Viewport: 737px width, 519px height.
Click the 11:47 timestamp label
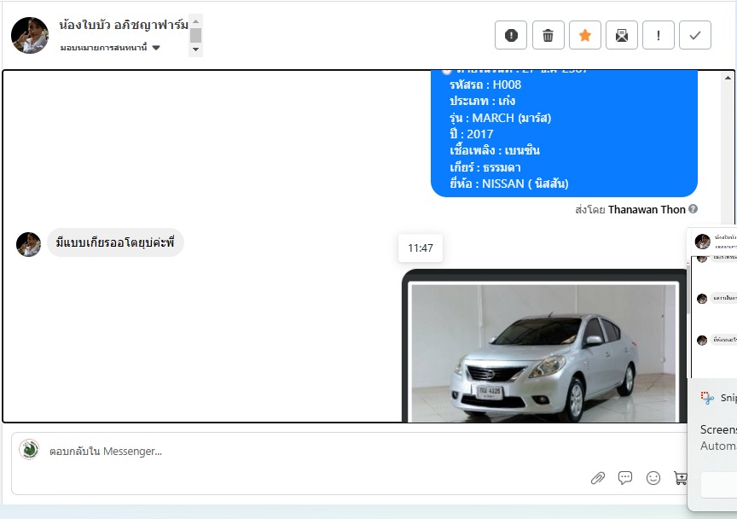click(421, 248)
